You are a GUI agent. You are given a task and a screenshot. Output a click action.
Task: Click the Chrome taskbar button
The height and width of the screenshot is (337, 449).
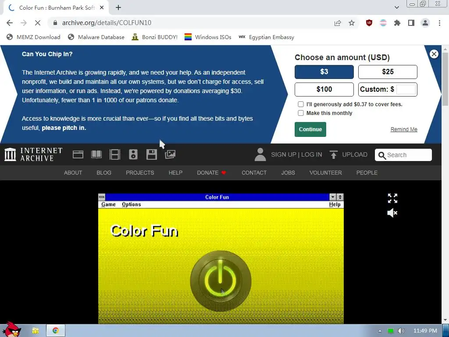(56, 331)
